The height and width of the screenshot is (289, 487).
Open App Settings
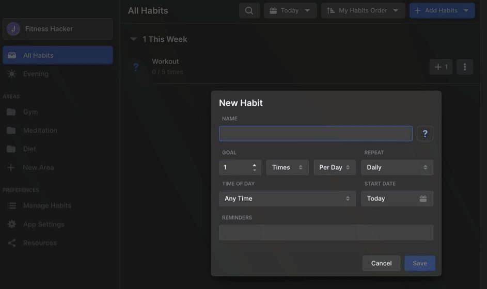[58, 224]
